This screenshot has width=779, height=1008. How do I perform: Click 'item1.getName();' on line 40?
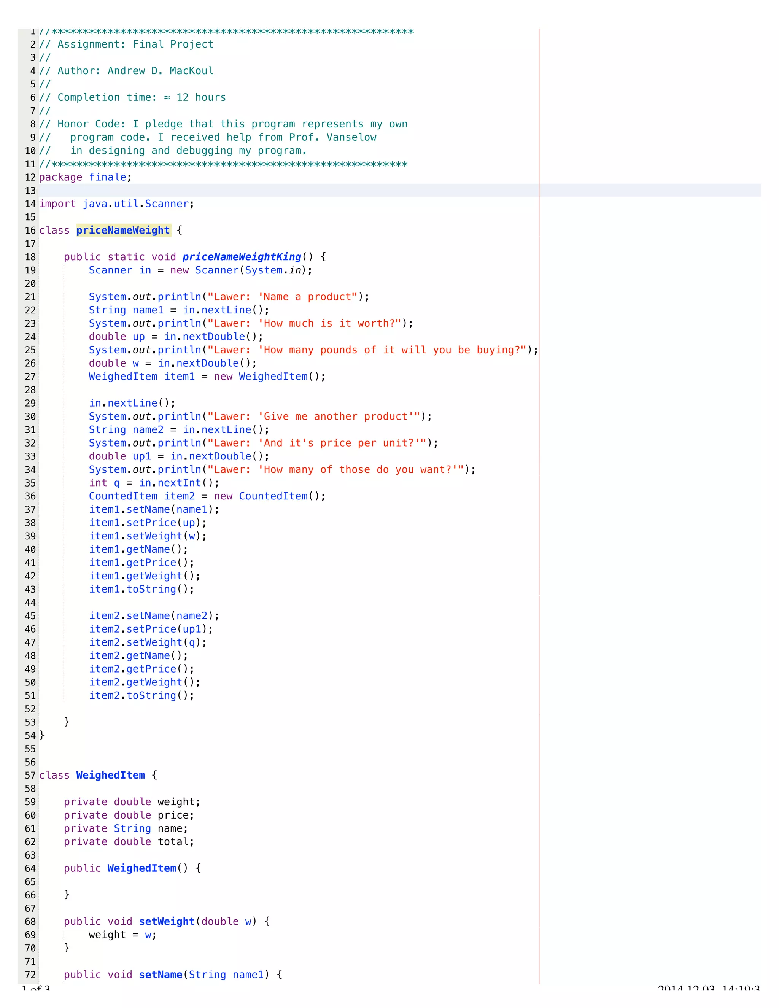138,549
